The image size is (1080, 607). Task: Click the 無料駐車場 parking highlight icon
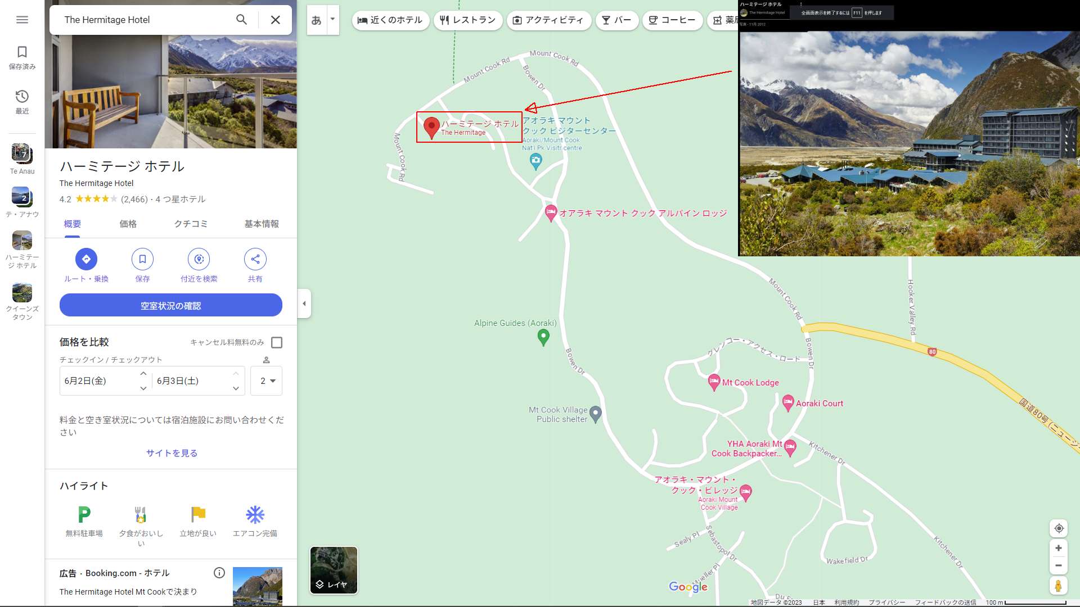[x=84, y=515]
